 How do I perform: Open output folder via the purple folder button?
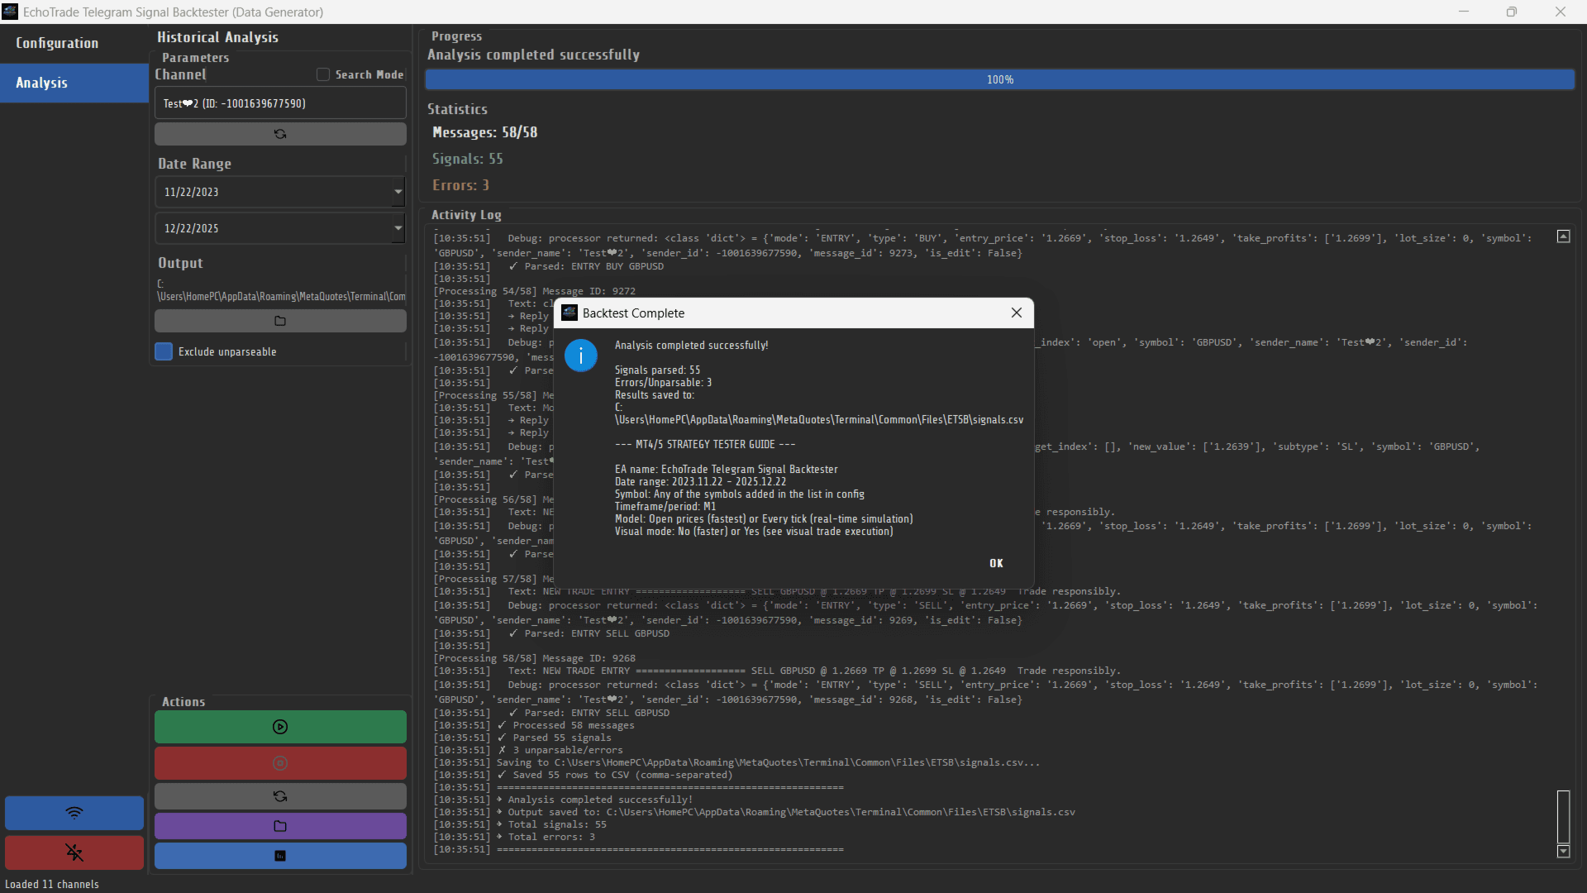pyautogui.click(x=280, y=826)
